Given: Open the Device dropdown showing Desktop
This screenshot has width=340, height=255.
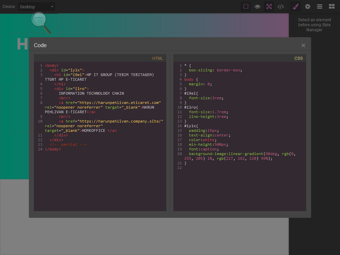Looking at the screenshot, I should (37, 7).
